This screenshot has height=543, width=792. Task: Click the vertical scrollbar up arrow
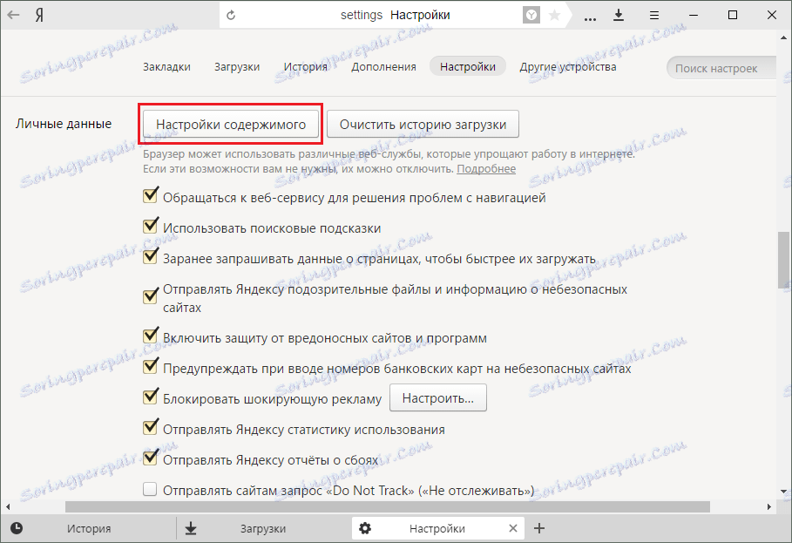pyautogui.click(x=784, y=37)
